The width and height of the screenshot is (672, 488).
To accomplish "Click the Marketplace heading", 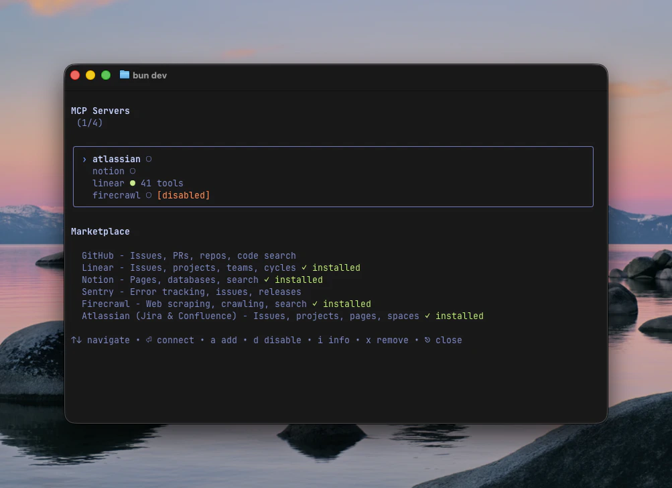I will 100,231.
